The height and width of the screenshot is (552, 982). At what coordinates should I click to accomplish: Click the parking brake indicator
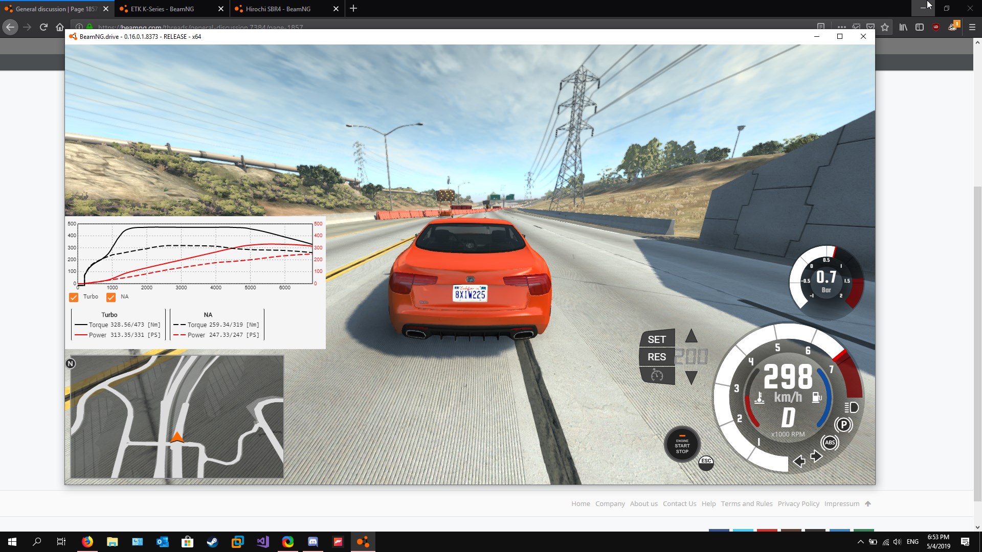point(843,425)
